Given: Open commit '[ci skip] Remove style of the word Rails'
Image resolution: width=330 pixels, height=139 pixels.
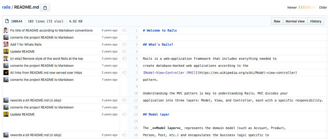Looking at the screenshot, I should (47, 58).
